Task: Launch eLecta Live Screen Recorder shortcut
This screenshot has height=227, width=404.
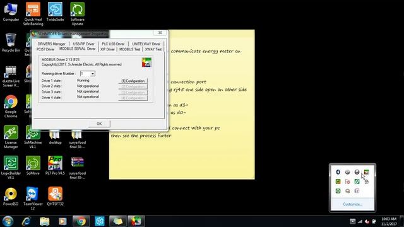Action: (x=11, y=76)
